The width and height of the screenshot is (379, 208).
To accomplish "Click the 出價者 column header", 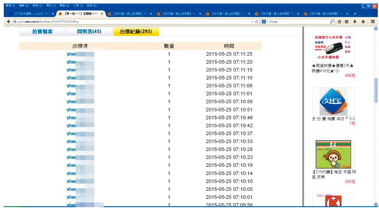I will [x=80, y=46].
